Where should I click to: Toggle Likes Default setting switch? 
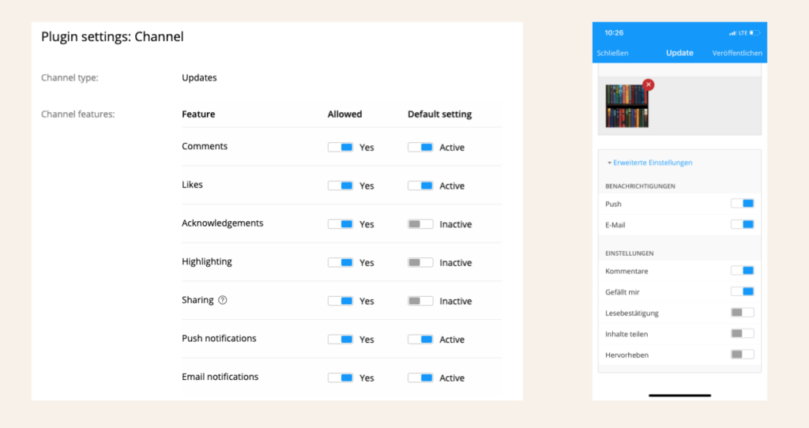pyautogui.click(x=420, y=186)
